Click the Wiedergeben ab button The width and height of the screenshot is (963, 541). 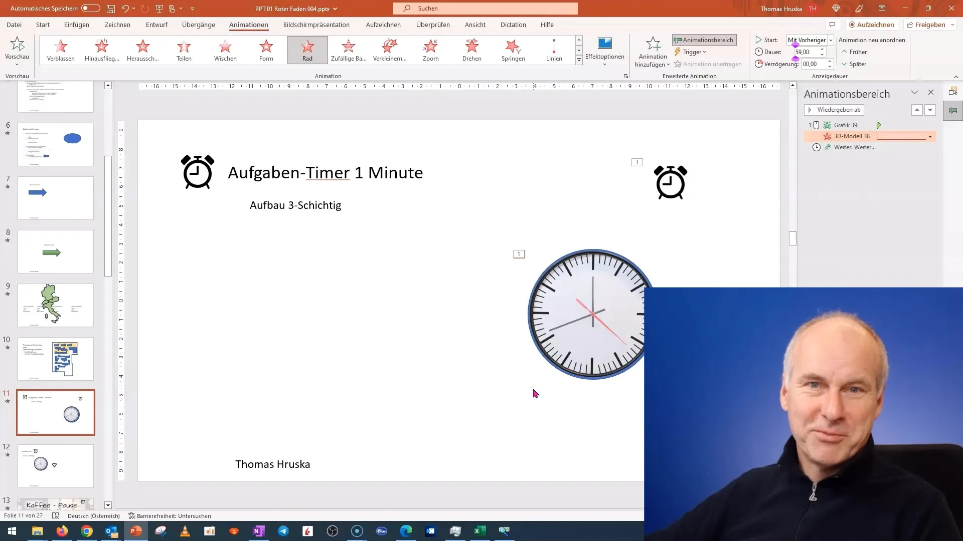[834, 110]
